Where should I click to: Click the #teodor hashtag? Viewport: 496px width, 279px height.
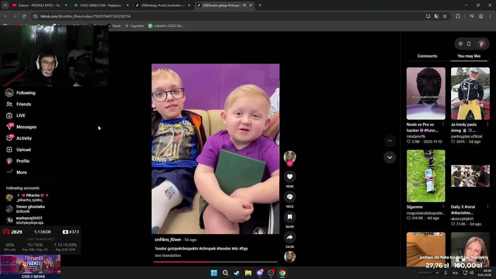tap(224, 249)
